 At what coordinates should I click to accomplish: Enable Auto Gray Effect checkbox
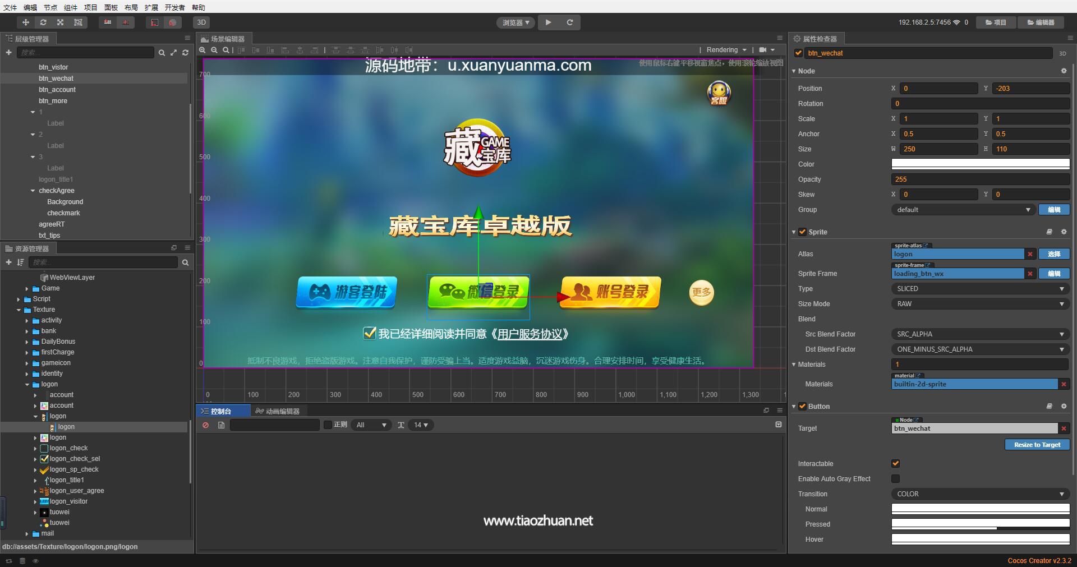895,478
